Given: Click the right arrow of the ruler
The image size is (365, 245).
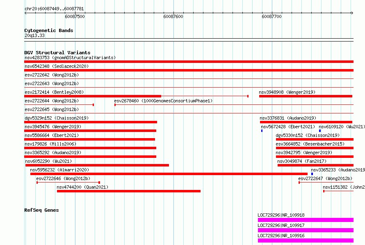Looking at the screenshot, I should [352, 13].
